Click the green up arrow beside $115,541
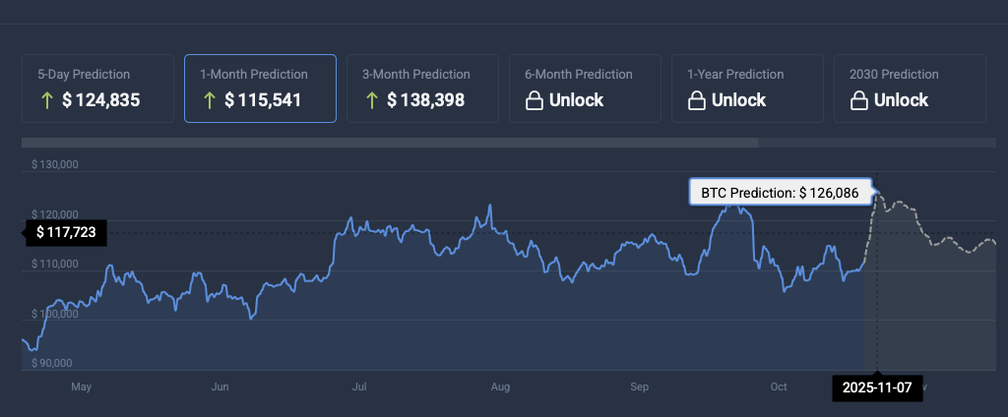The image size is (1008, 417). coord(209,100)
